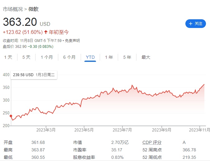Choose the 1个月 chart range
The image size is (210, 161).
[x=46, y=57]
